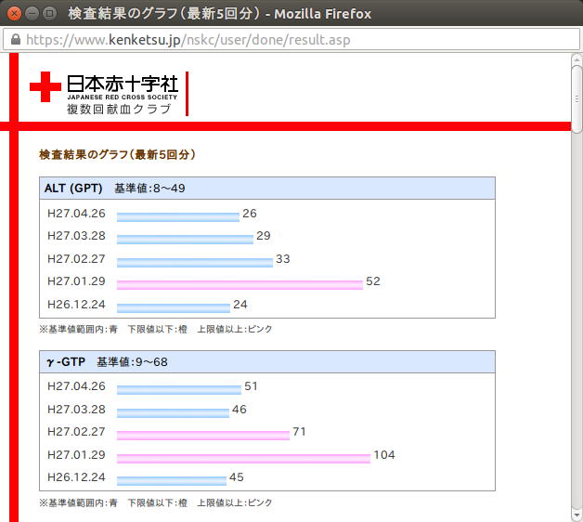Image resolution: width=583 pixels, height=522 pixels.
Task: Click the 複数回献血クラブ logo text
Action: 119,109
